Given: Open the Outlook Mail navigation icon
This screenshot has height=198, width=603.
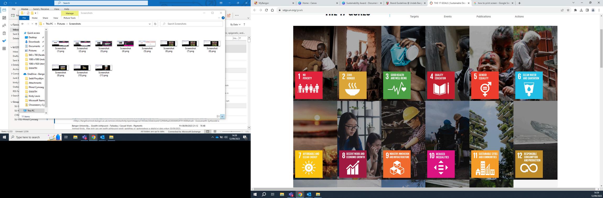Looking at the screenshot, I should coord(4,10).
